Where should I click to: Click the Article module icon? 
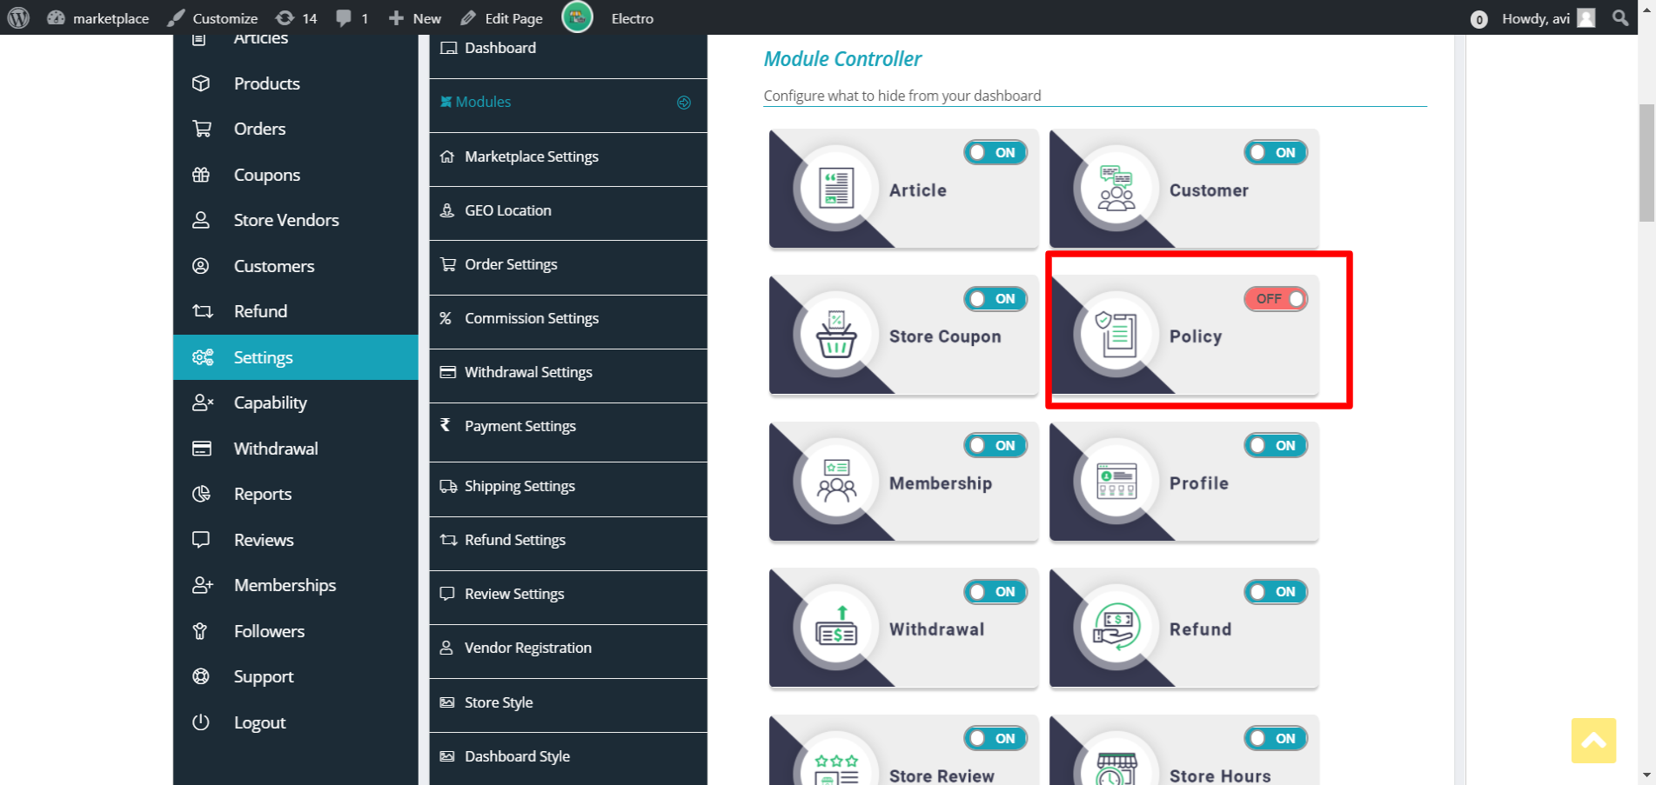[836, 188]
